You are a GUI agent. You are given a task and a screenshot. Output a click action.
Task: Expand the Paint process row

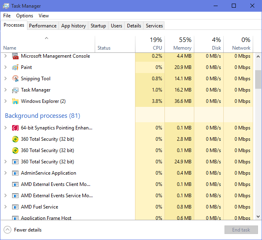pyautogui.click(x=5, y=67)
